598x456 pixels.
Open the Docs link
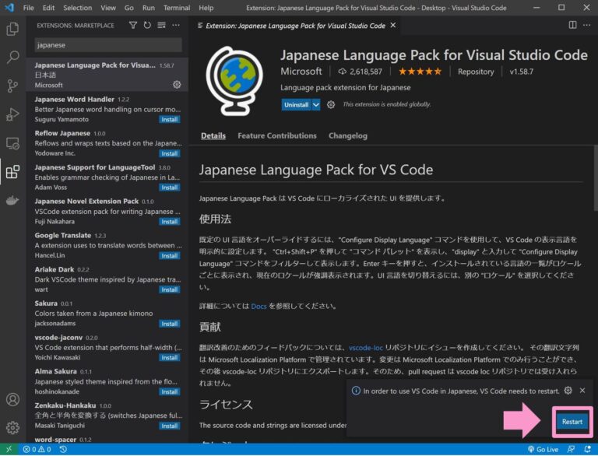coord(259,306)
